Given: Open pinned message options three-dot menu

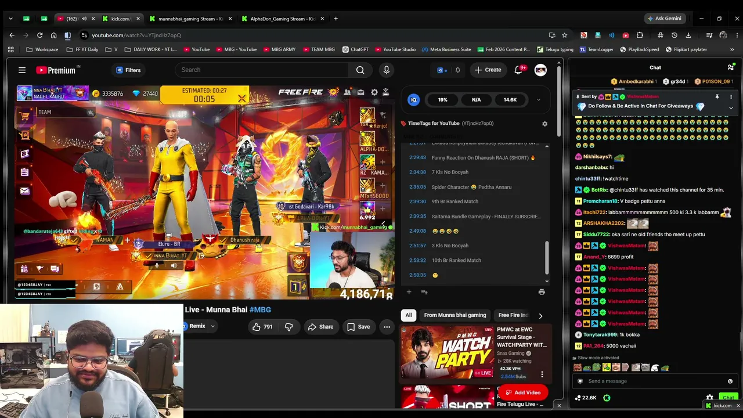Looking at the screenshot, I should tap(731, 97).
